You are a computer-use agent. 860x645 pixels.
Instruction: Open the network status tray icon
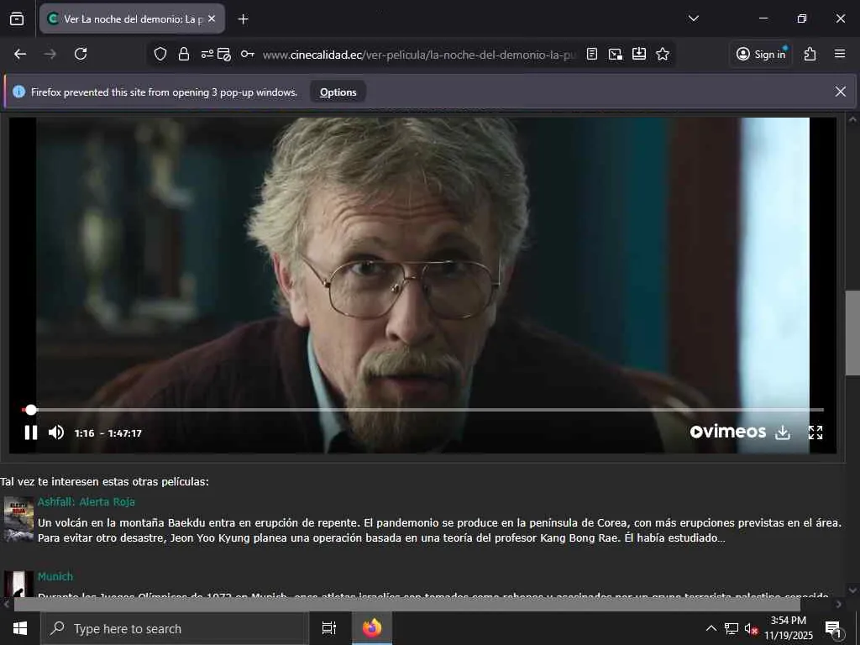(732, 628)
